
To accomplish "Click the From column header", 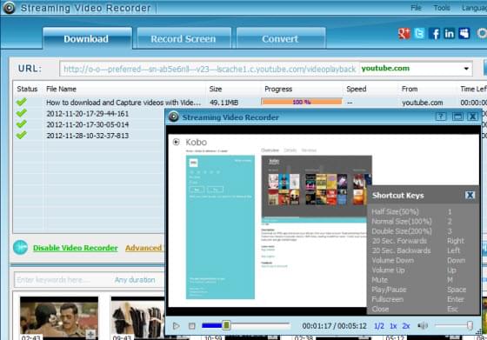I will coord(410,89).
